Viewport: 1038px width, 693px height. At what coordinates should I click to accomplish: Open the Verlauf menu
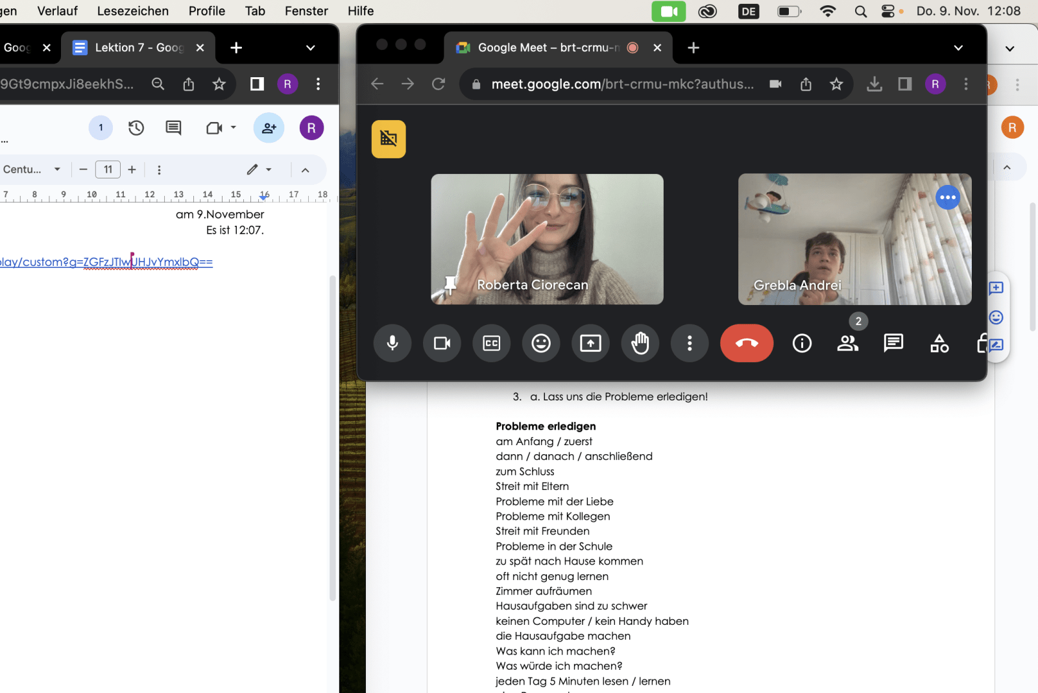click(x=57, y=11)
